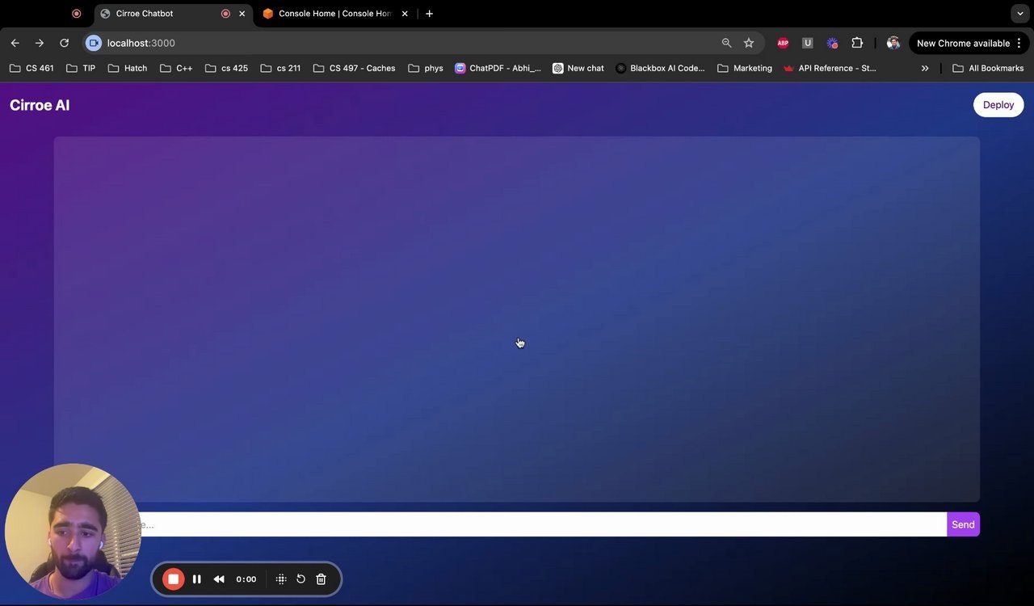Stop the screen recording
The image size is (1034, 606).
click(174, 579)
